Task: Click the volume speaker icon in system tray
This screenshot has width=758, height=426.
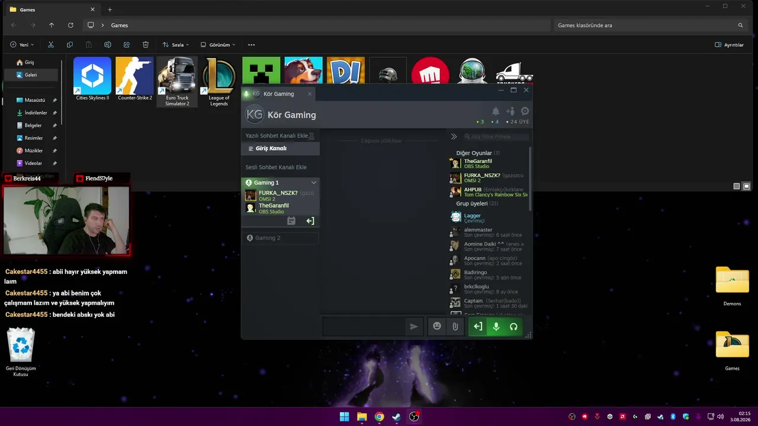Action: point(721,417)
